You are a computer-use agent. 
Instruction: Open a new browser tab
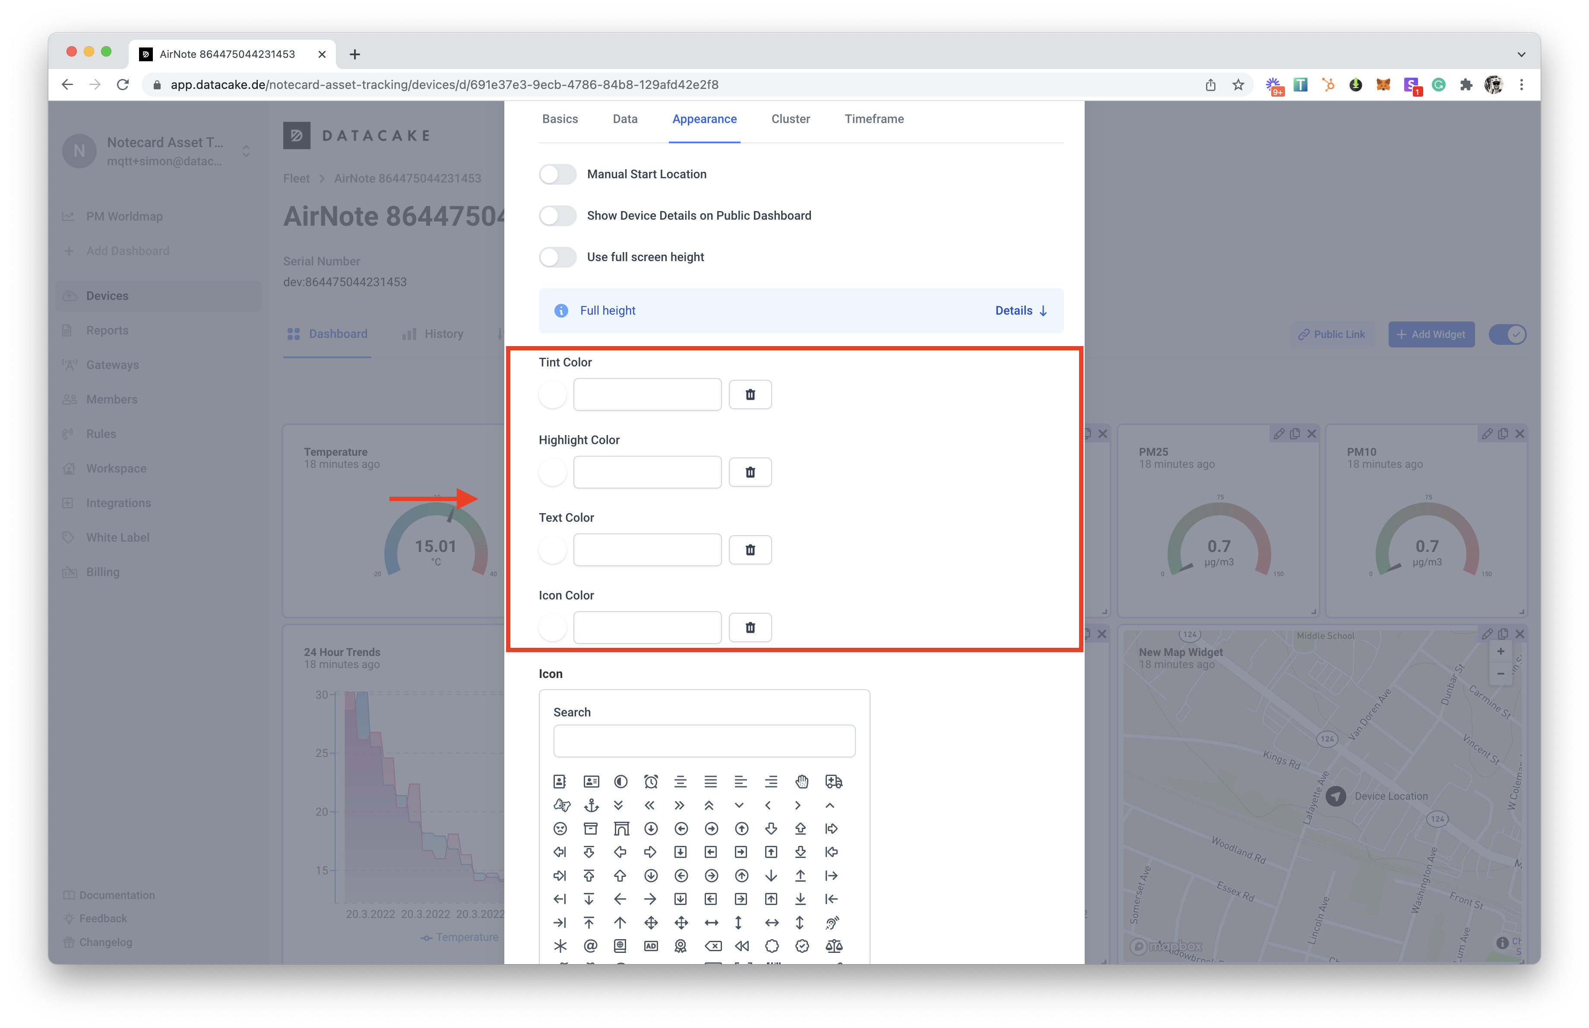coord(355,54)
